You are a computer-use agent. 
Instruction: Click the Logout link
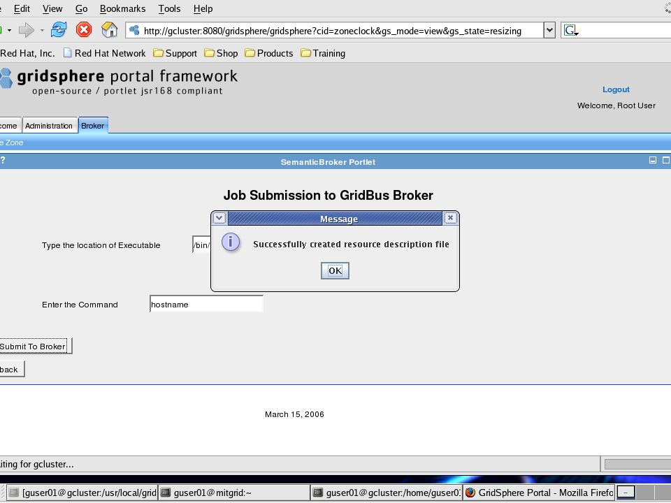point(616,89)
